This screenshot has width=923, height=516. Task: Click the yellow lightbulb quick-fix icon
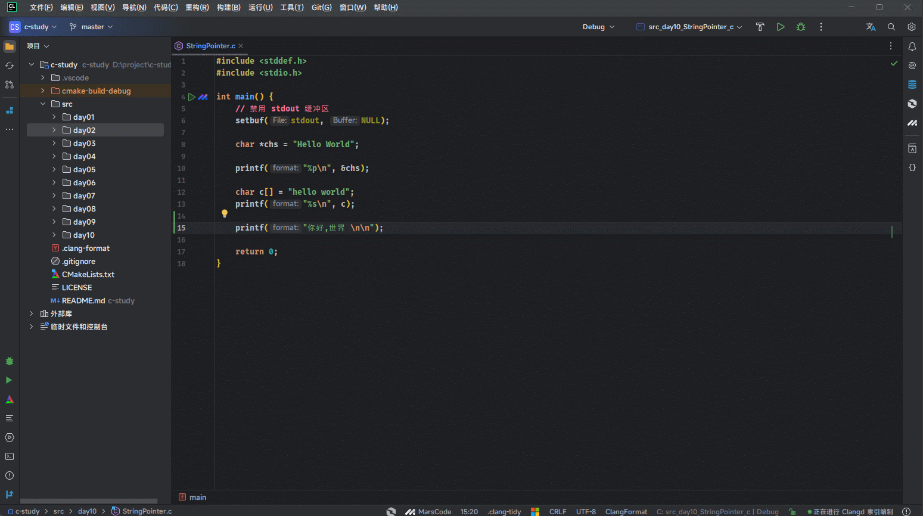pos(225,213)
